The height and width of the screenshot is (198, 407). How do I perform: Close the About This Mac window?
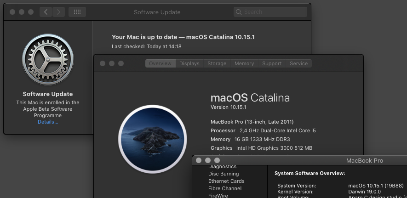click(x=103, y=63)
